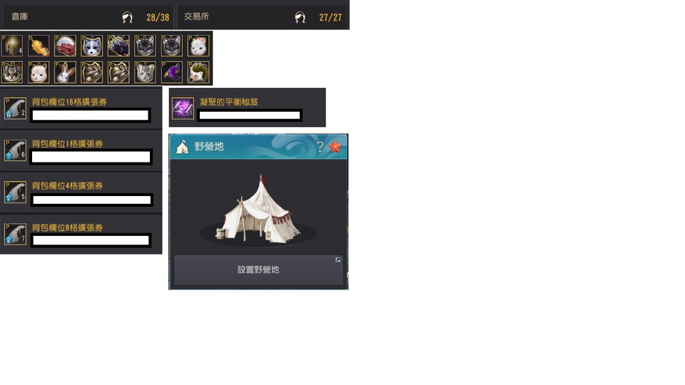Click the golden feather item icon
Screen dimensions: 685x385
pos(39,46)
